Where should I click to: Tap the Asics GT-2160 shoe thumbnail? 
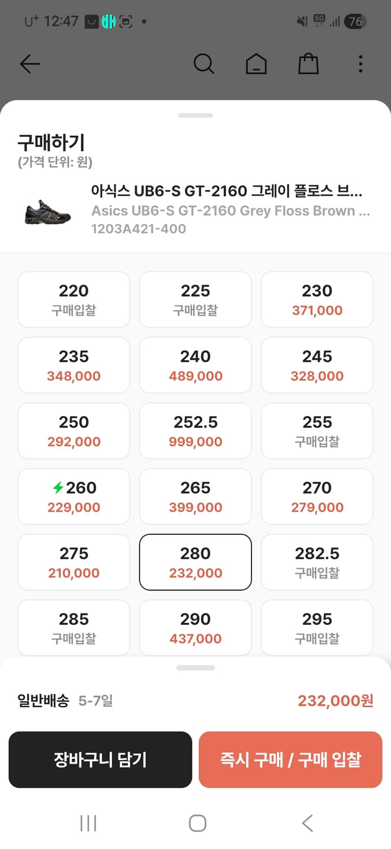tap(48, 211)
